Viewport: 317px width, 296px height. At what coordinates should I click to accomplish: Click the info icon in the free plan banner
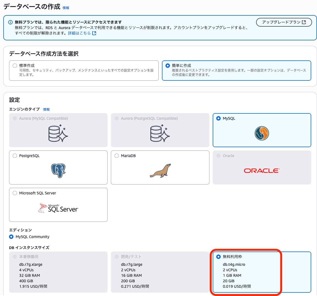pyautogui.click(x=10, y=22)
